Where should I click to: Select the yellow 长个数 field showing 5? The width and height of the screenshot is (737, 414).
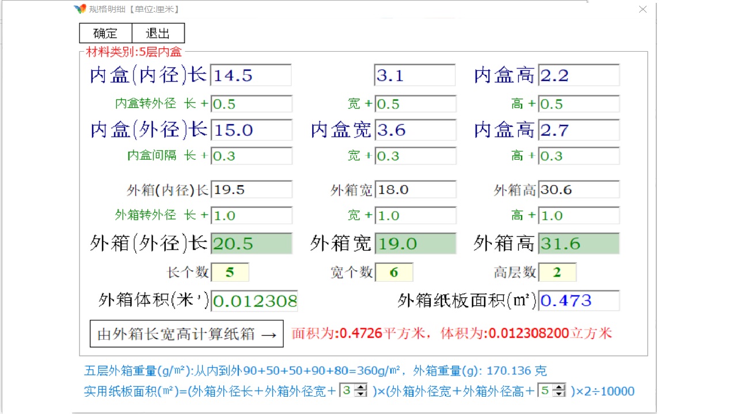tap(230, 272)
